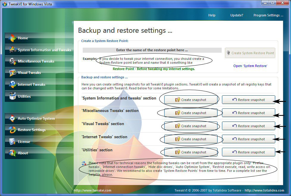This screenshot has width=291, height=196.
Task: Open System Information and Tweaks section
Action: point(39,50)
